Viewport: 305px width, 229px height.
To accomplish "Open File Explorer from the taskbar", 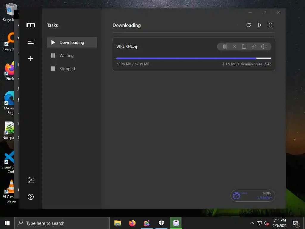I will click(x=117, y=223).
